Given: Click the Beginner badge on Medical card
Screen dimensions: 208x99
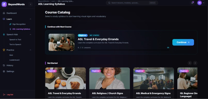Looking at the screenshot, I should pos(140,71).
